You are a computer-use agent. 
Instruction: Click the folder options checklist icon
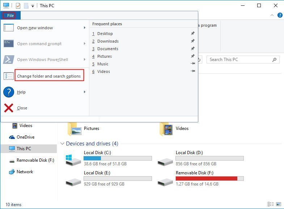(x=9, y=76)
